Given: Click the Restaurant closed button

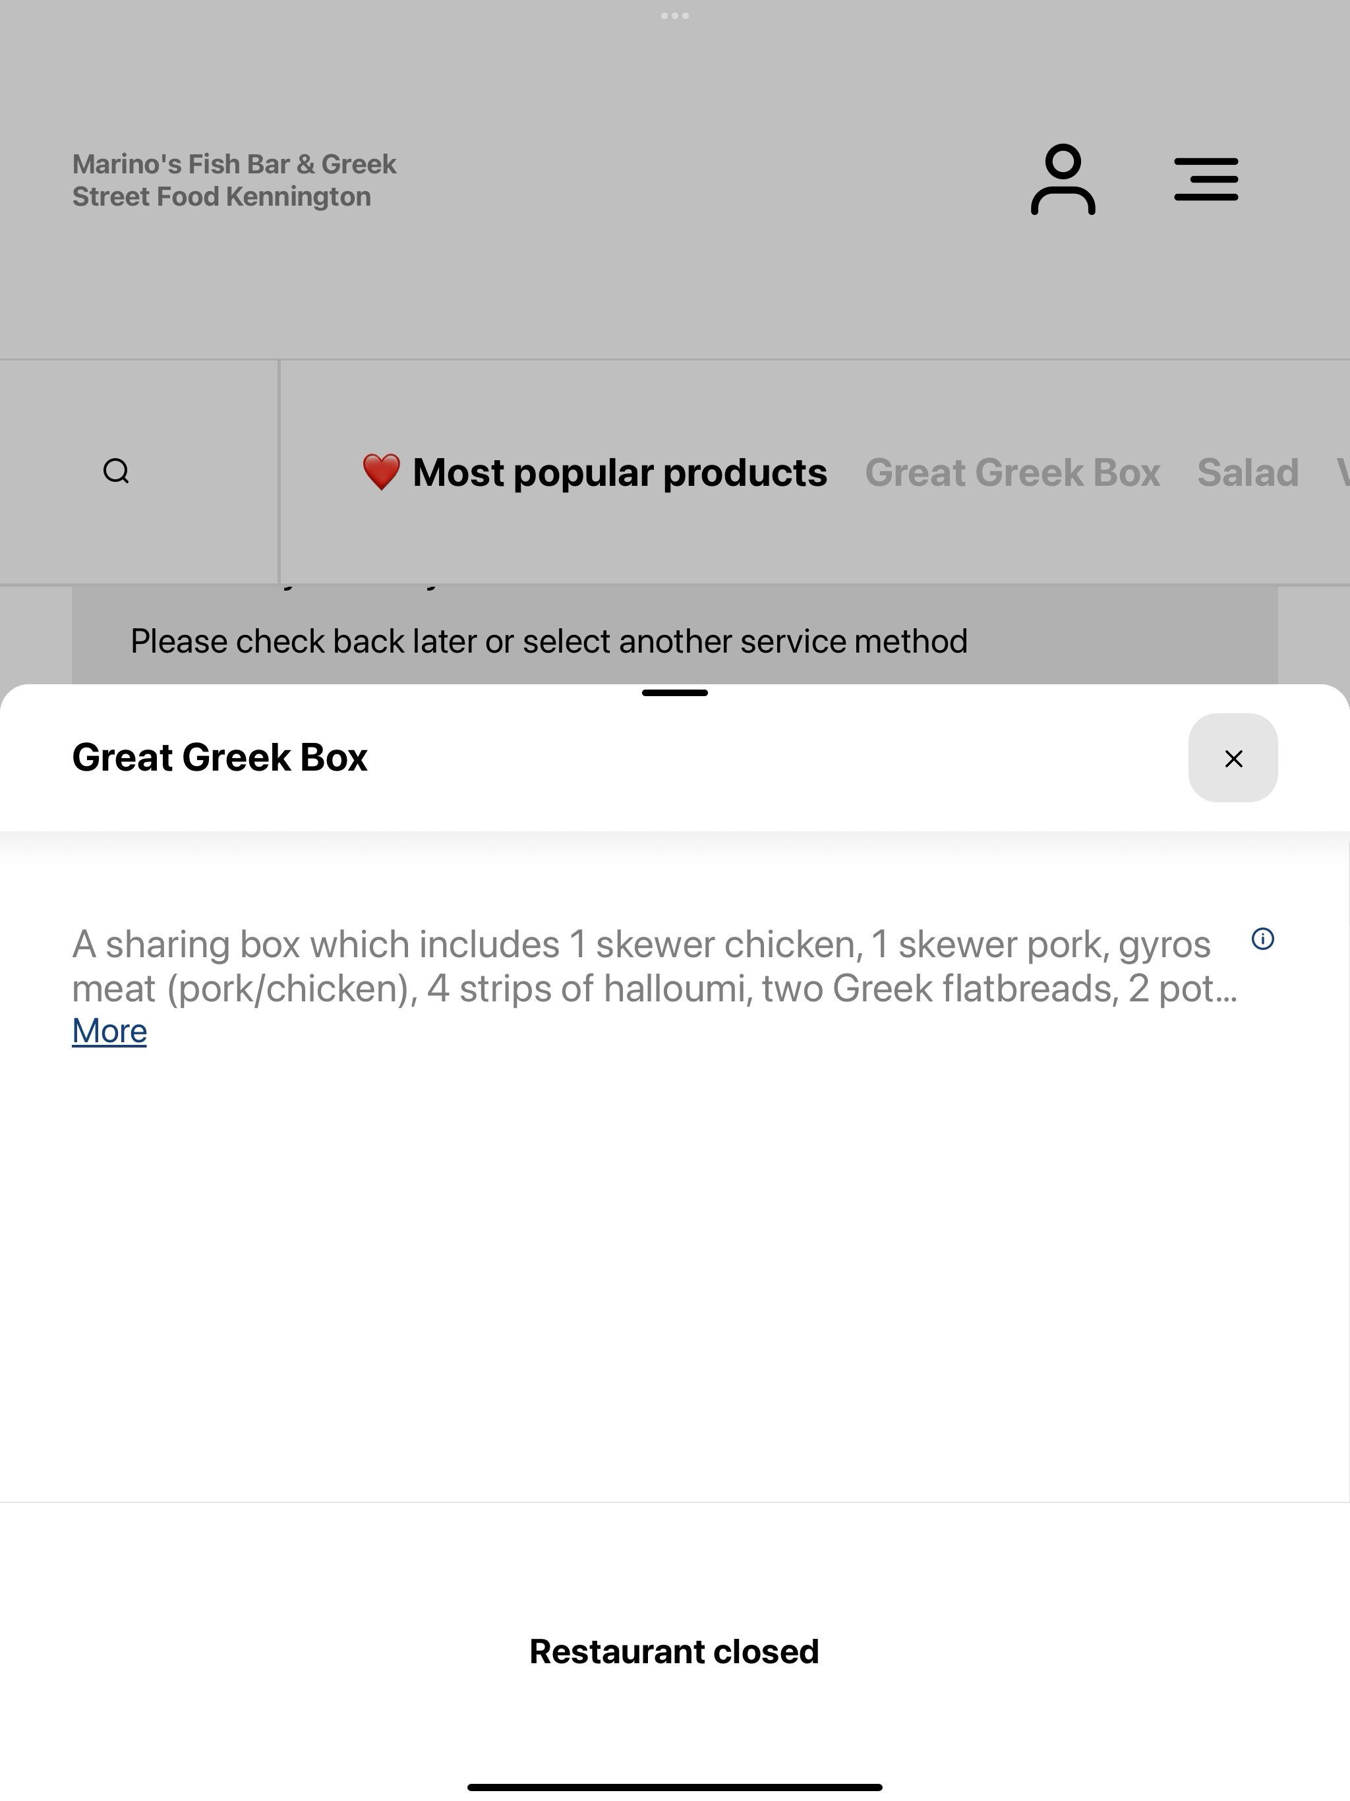Looking at the screenshot, I should coord(674,1651).
